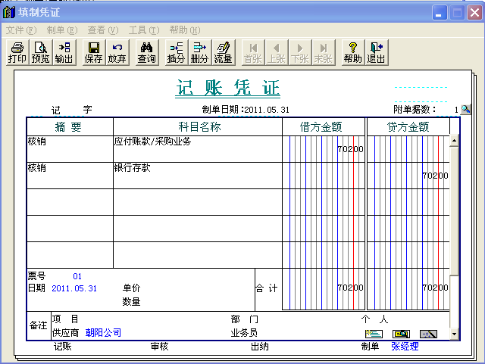Click the middle small icon under 个人

(401, 334)
